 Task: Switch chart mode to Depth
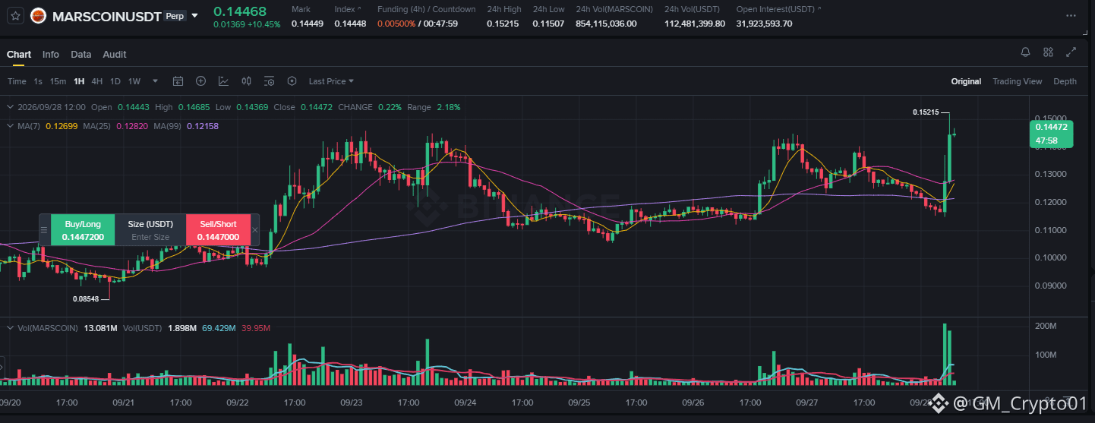(1065, 81)
